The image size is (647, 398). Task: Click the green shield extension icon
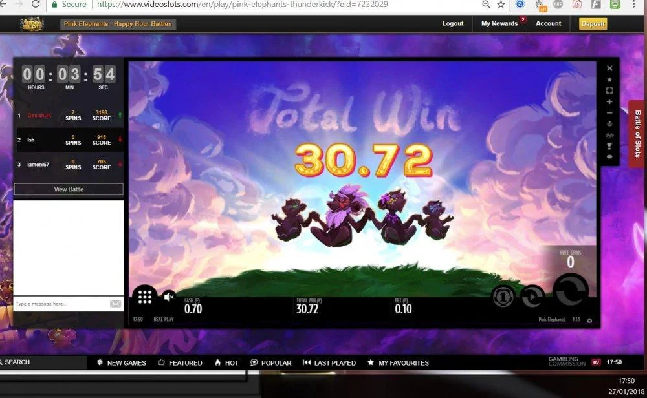tap(615, 4)
